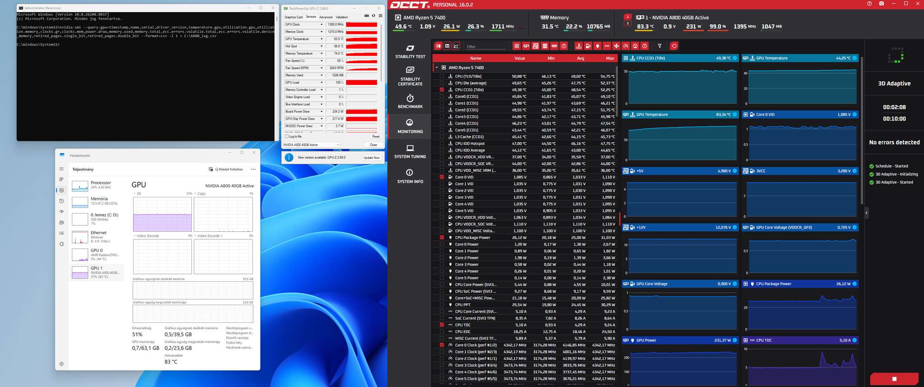Open GPU Clock sensor dropdown in GPU-Z
924x387 pixels.
(x=321, y=24)
